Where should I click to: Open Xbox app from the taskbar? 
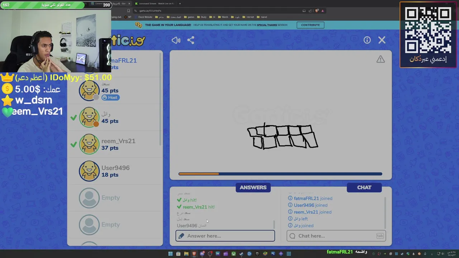coord(233,254)
